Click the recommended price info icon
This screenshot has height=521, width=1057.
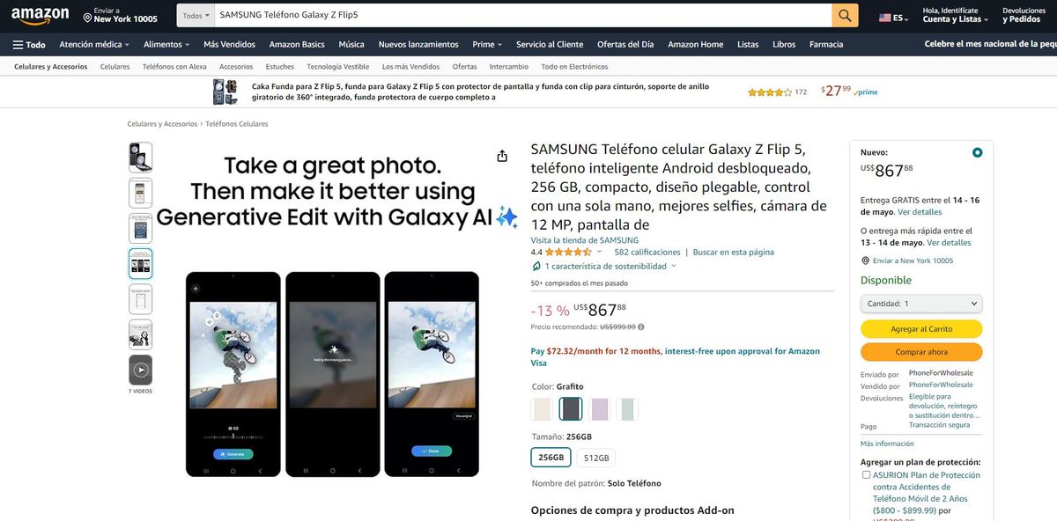(640, 327)
